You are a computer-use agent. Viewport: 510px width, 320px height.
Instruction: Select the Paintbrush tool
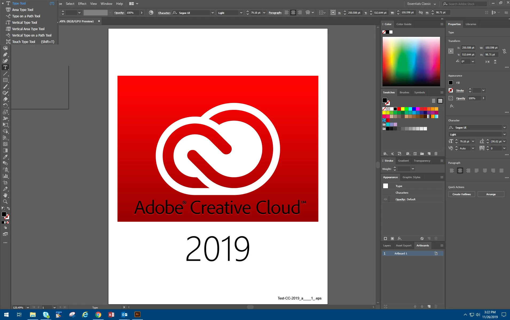5,87
